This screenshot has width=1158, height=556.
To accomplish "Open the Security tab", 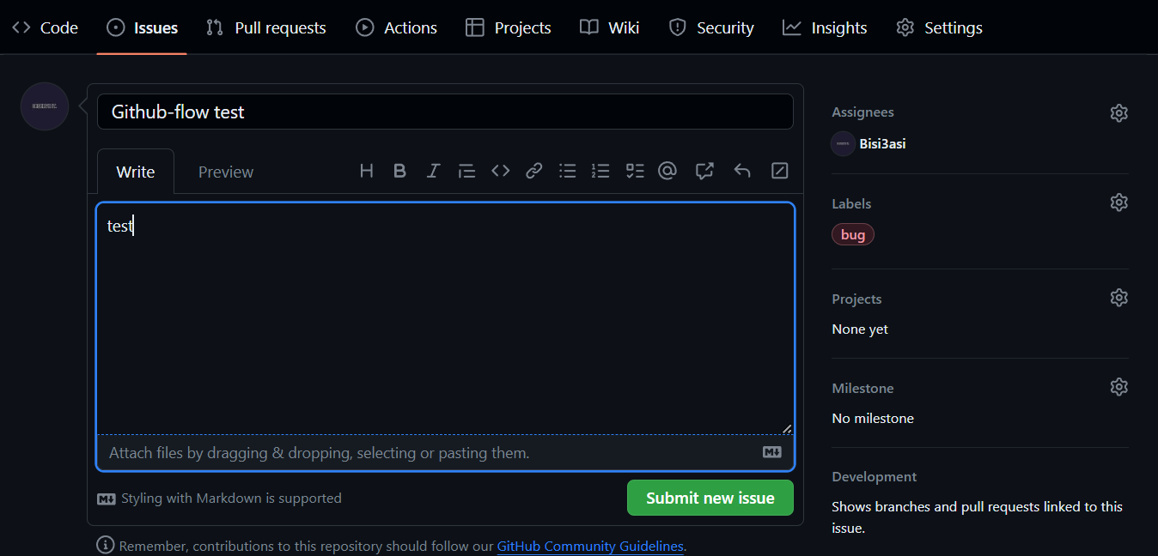I will point(711,27).
